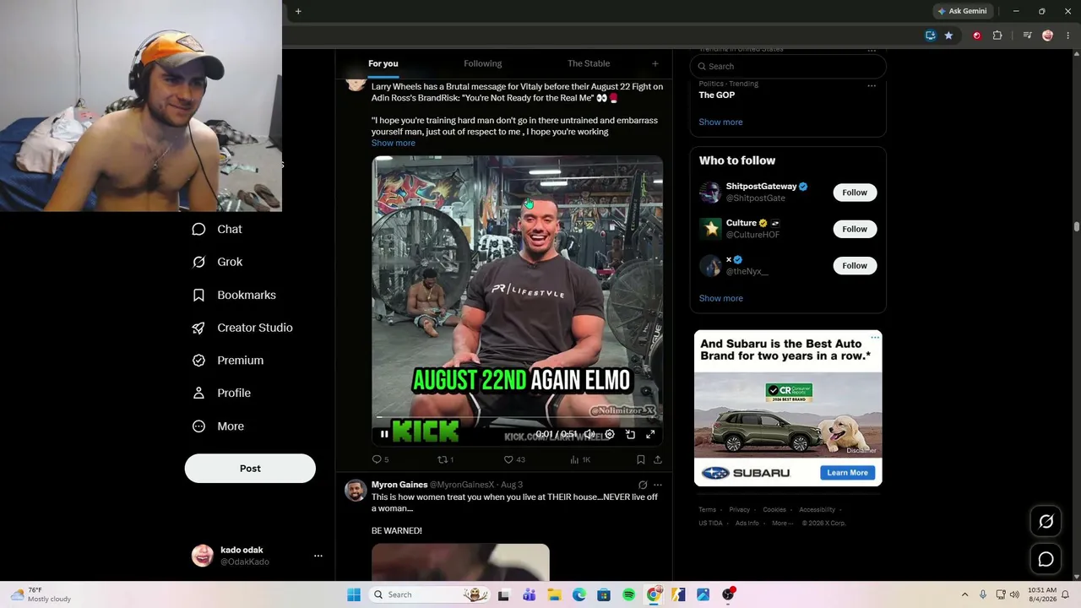Click Ask Gemini in Chrome
The height and width of the screenshot is (608, 1081).
click(x=962, y=11)
